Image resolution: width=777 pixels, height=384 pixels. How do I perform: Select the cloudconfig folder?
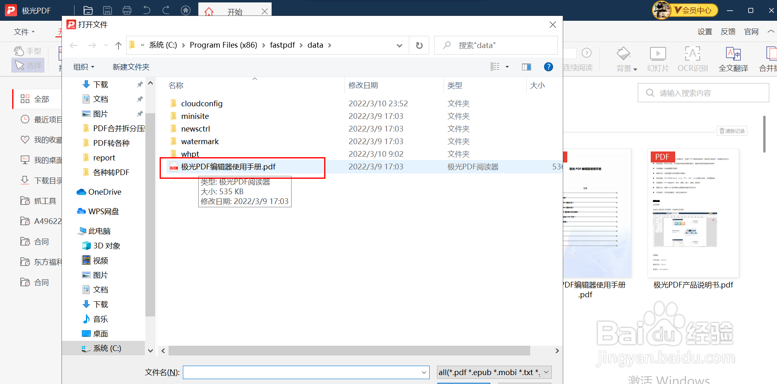(202, 103)
